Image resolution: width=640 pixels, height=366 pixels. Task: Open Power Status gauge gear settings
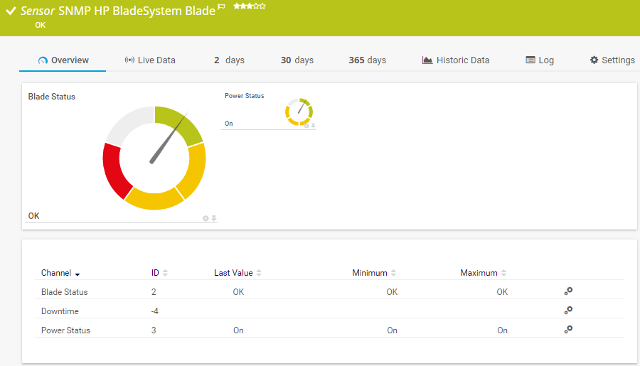point(306,126)
